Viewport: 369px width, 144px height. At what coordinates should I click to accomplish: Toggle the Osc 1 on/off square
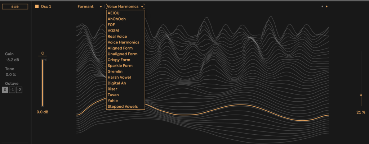coord(37,6)
